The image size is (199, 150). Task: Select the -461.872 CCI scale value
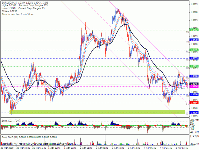point(195,132)
